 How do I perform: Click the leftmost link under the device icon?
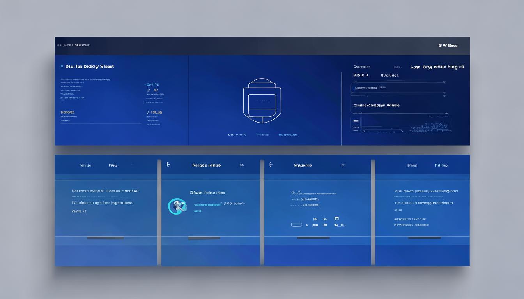[237, 135]
